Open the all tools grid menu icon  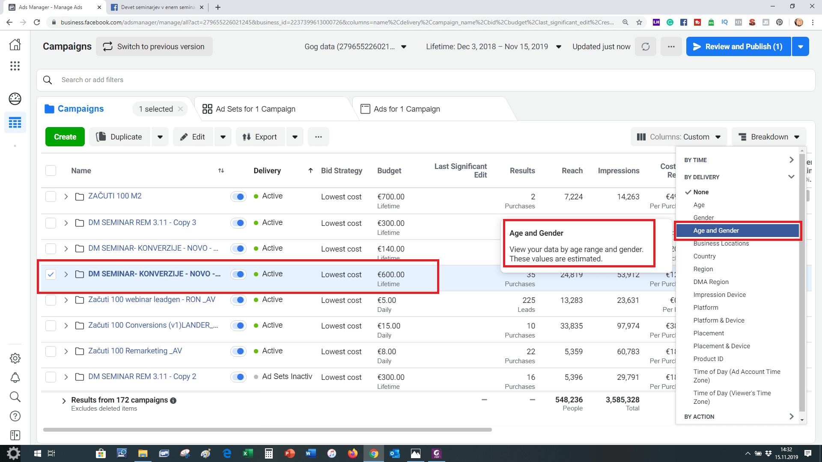[x=15, y=66]
